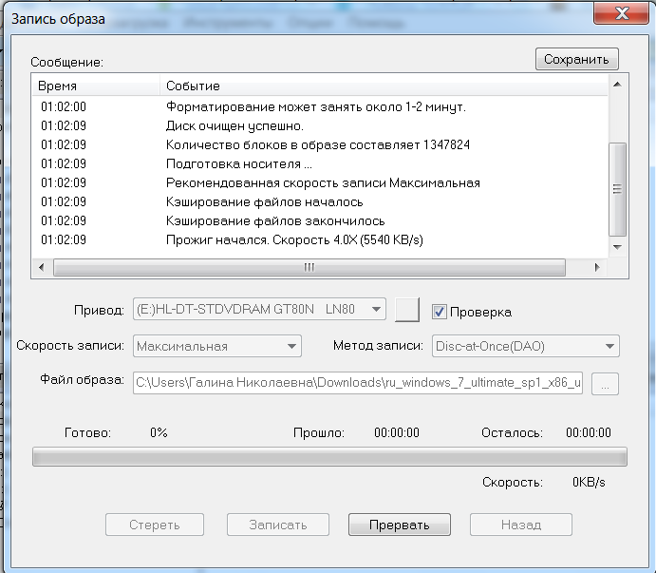Open the Привод drive dropdown
The height and width of the screenshot is (573, 656).
259,309
